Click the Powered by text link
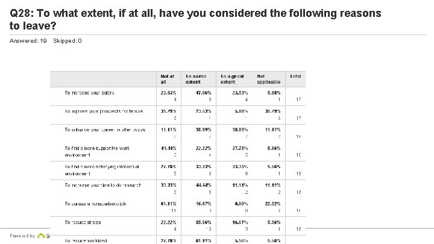 point(22,236)
